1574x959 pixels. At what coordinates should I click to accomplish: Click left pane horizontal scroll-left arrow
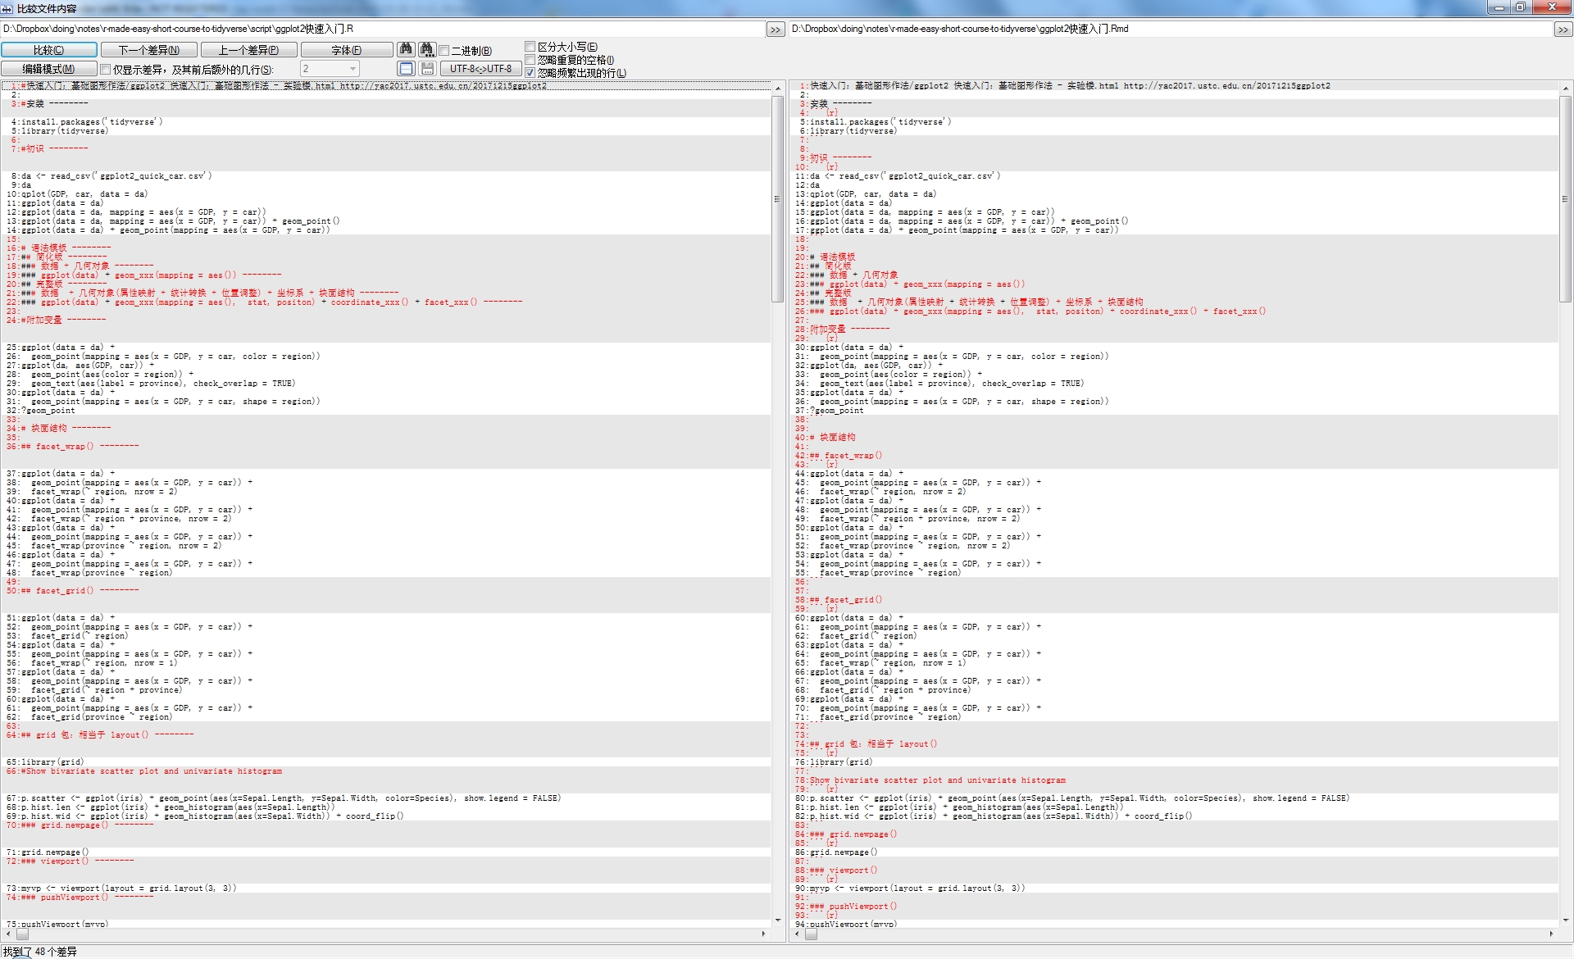tap(8, 934)
